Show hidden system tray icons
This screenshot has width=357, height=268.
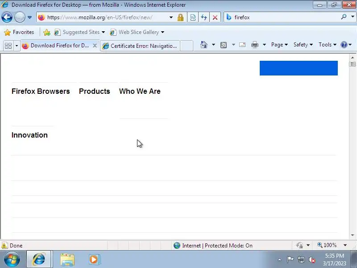tap(280, 260)
